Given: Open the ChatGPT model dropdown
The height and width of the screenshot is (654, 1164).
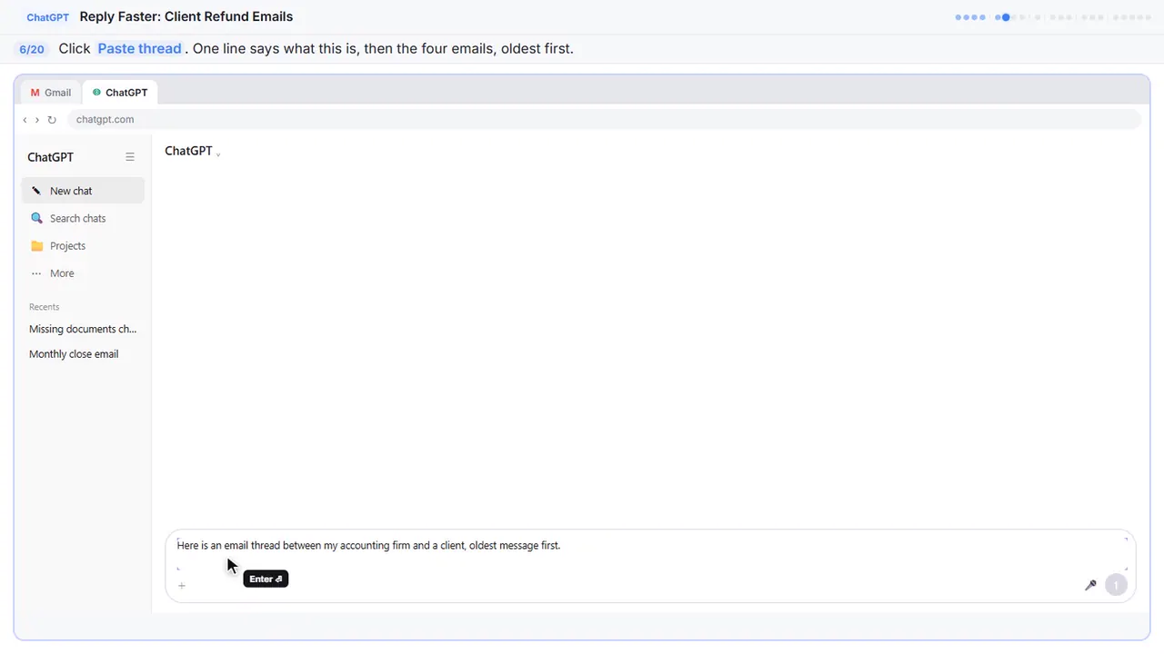Looking at the screenshot, I should click(192, 152).
